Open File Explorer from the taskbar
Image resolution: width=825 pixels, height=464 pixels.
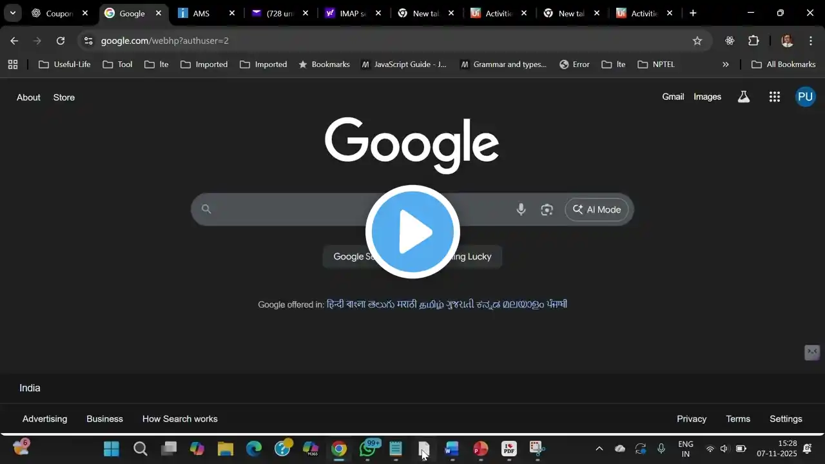coord(225,449)
